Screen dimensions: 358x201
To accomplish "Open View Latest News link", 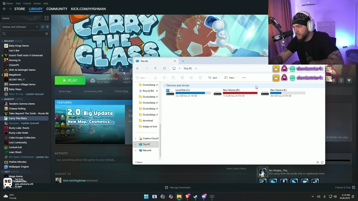I will point(236,169).
